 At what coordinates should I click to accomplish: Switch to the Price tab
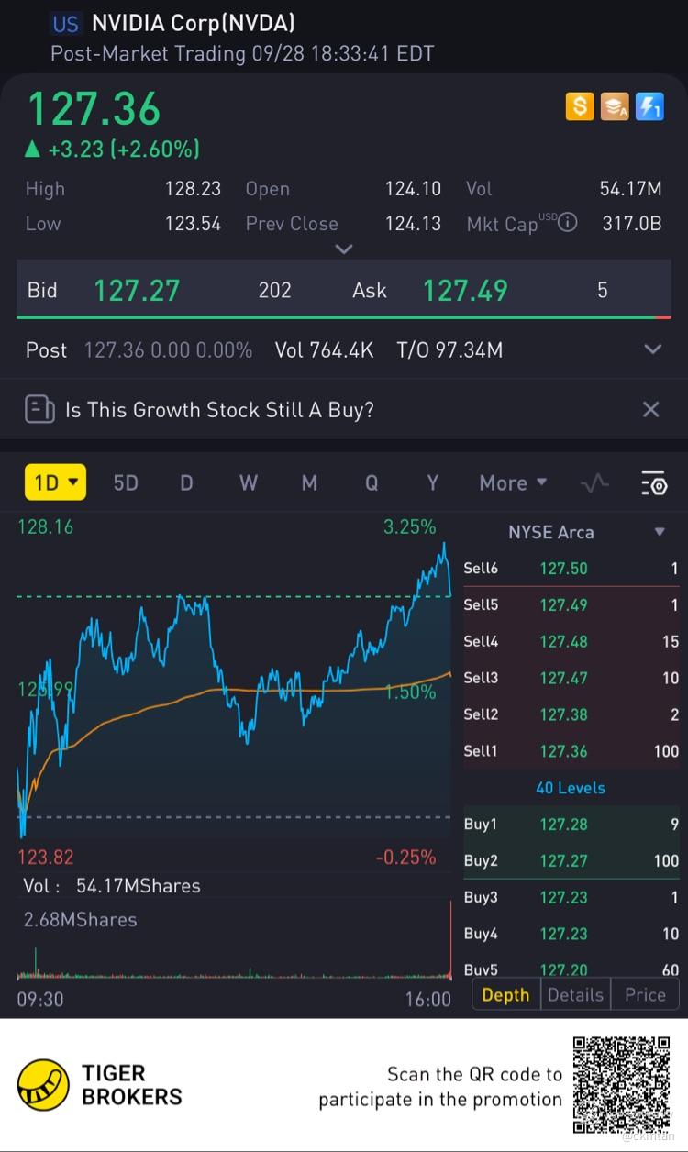click(x=645, y=995)
